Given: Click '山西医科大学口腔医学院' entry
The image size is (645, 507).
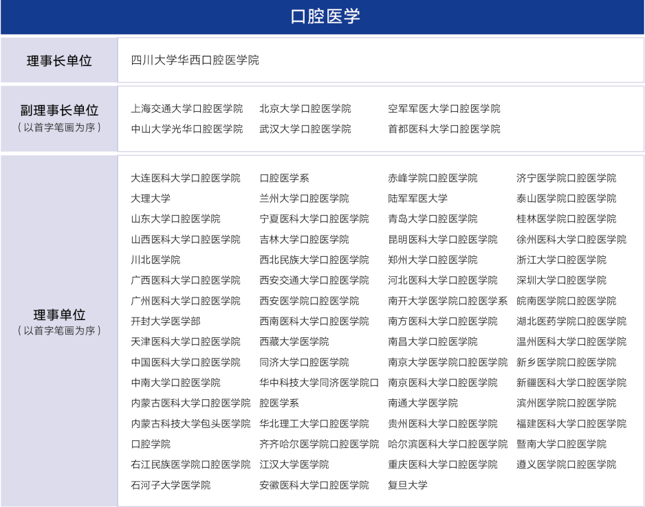Looking at the screenshot, I should pos(186,239).
